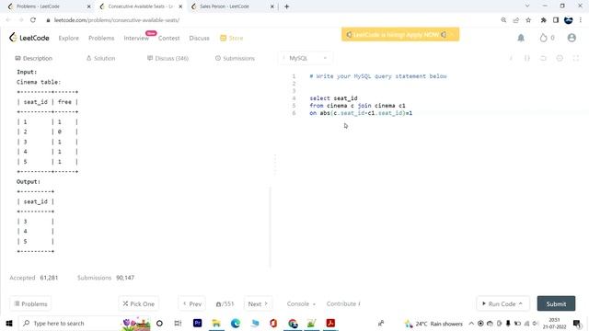
Task: Open a new browser tab
Action: [x=286, y=6]
